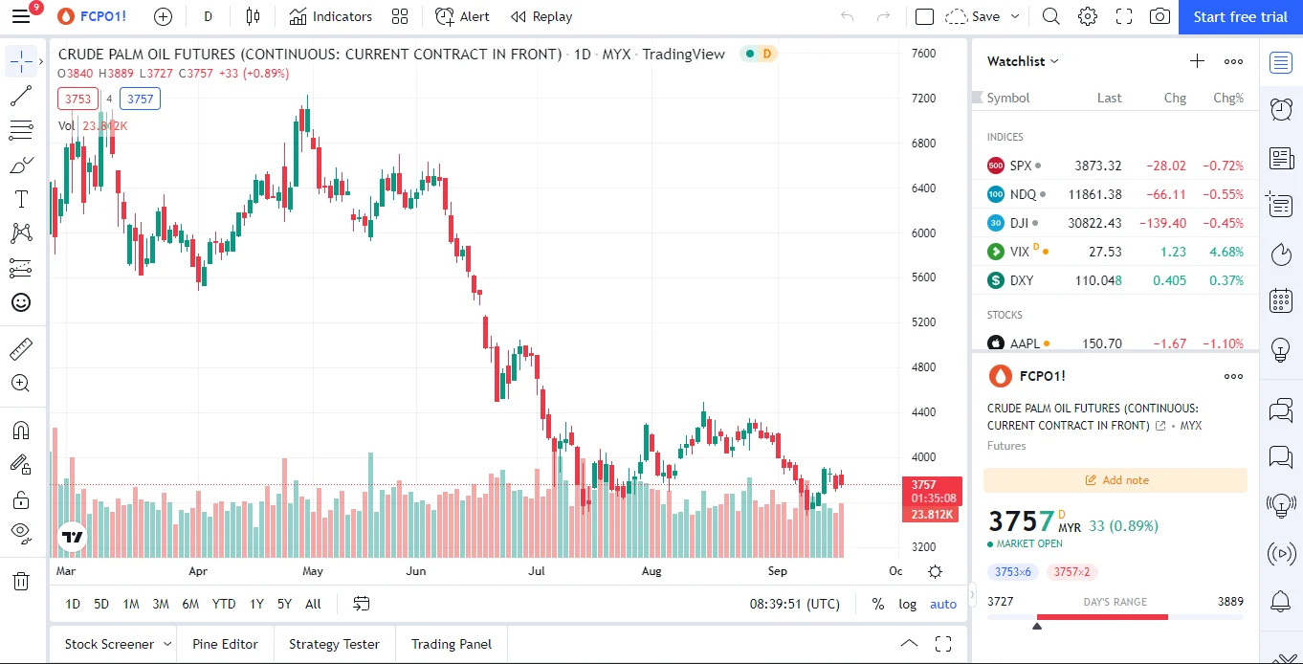1303x664 pixels.
Task: Open the forecasting and measurement tools
Action: click(x=21, y=268)
